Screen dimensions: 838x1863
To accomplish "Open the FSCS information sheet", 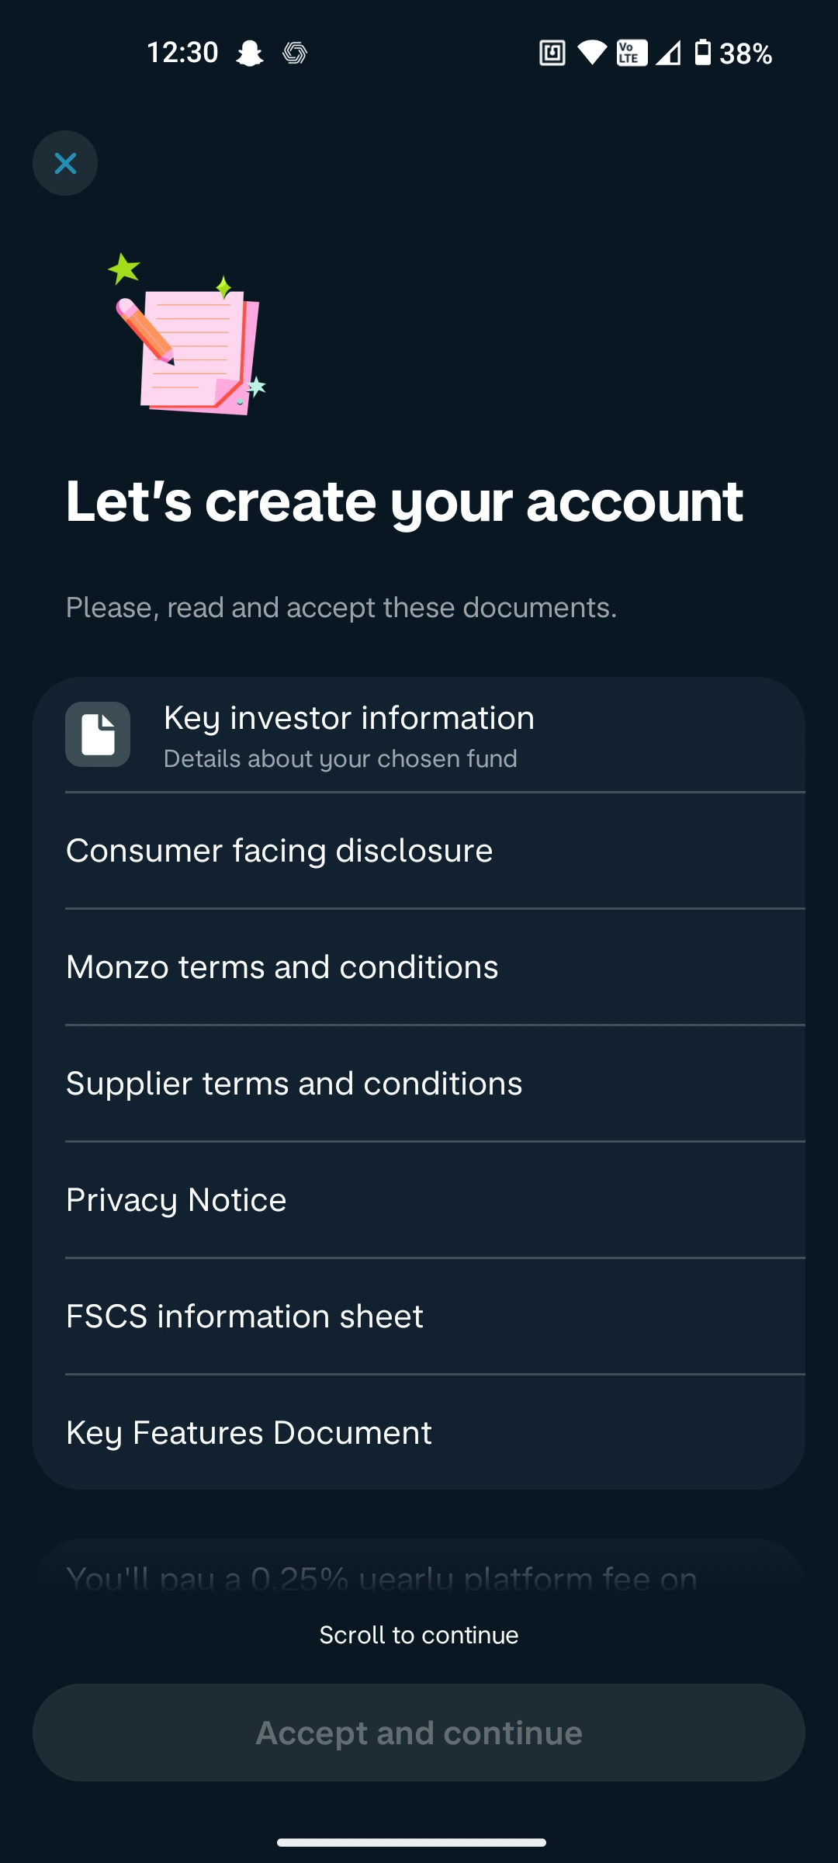I will [x=419, y=1316].
